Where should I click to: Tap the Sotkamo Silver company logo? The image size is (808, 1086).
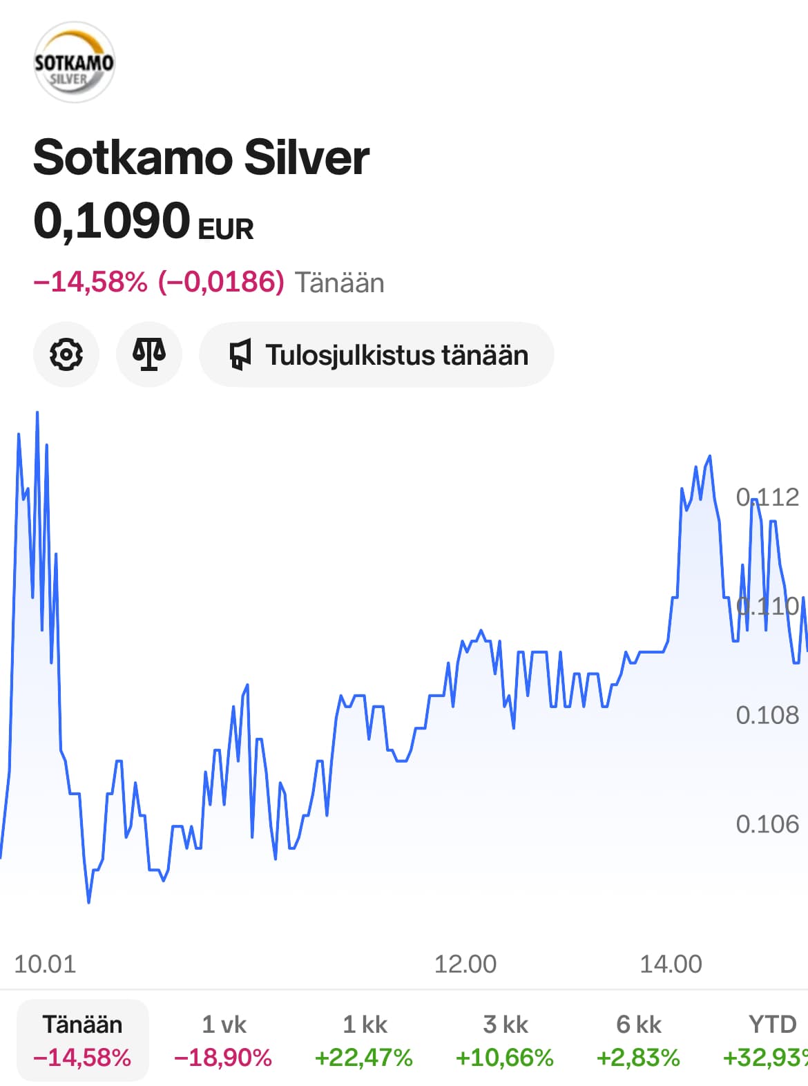pyautogui.click(x=74, y=62)
